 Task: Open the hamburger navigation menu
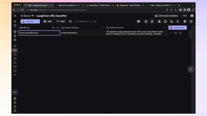pyautogui.click(x=15, y=16)
